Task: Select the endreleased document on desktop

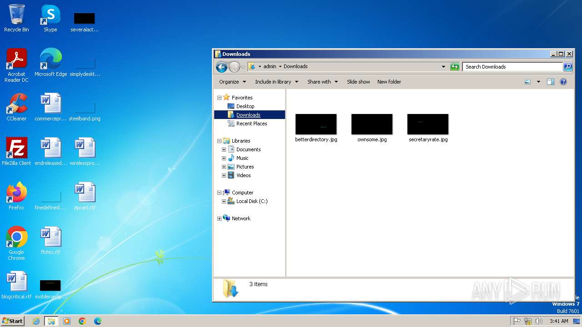Action: click(x=50, y=152)
